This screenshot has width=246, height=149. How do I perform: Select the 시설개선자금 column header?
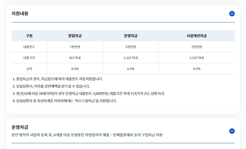click(196, 36)
